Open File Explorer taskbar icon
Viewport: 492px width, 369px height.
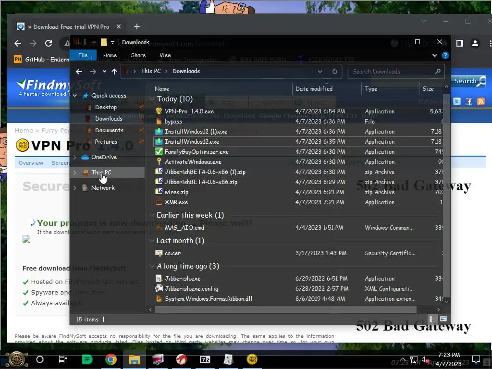click(135, 359)
